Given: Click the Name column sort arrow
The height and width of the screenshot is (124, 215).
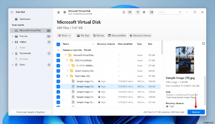Looking at the screenshot, I should coord(93,44).
